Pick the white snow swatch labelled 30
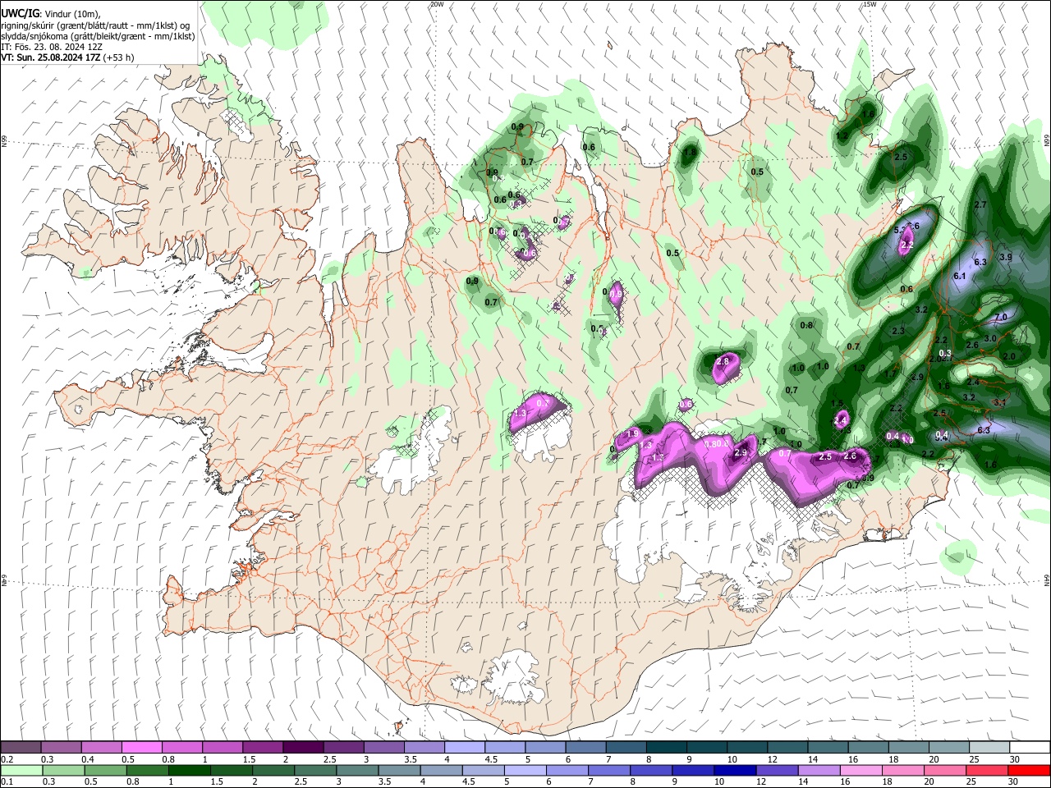1051x788 pixels. pos(1030,747)
